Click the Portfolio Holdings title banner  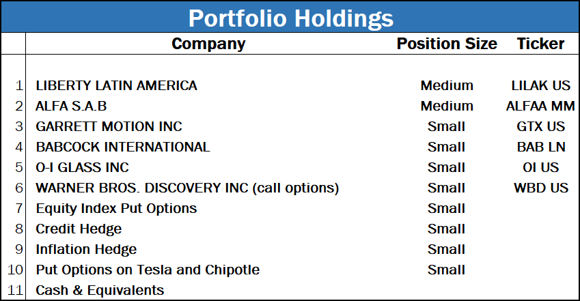290,17
